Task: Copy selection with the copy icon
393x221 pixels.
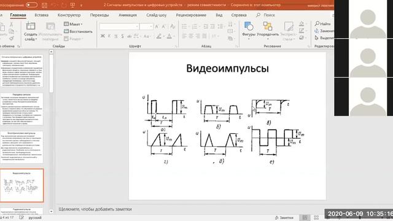Action: (11, 31)
